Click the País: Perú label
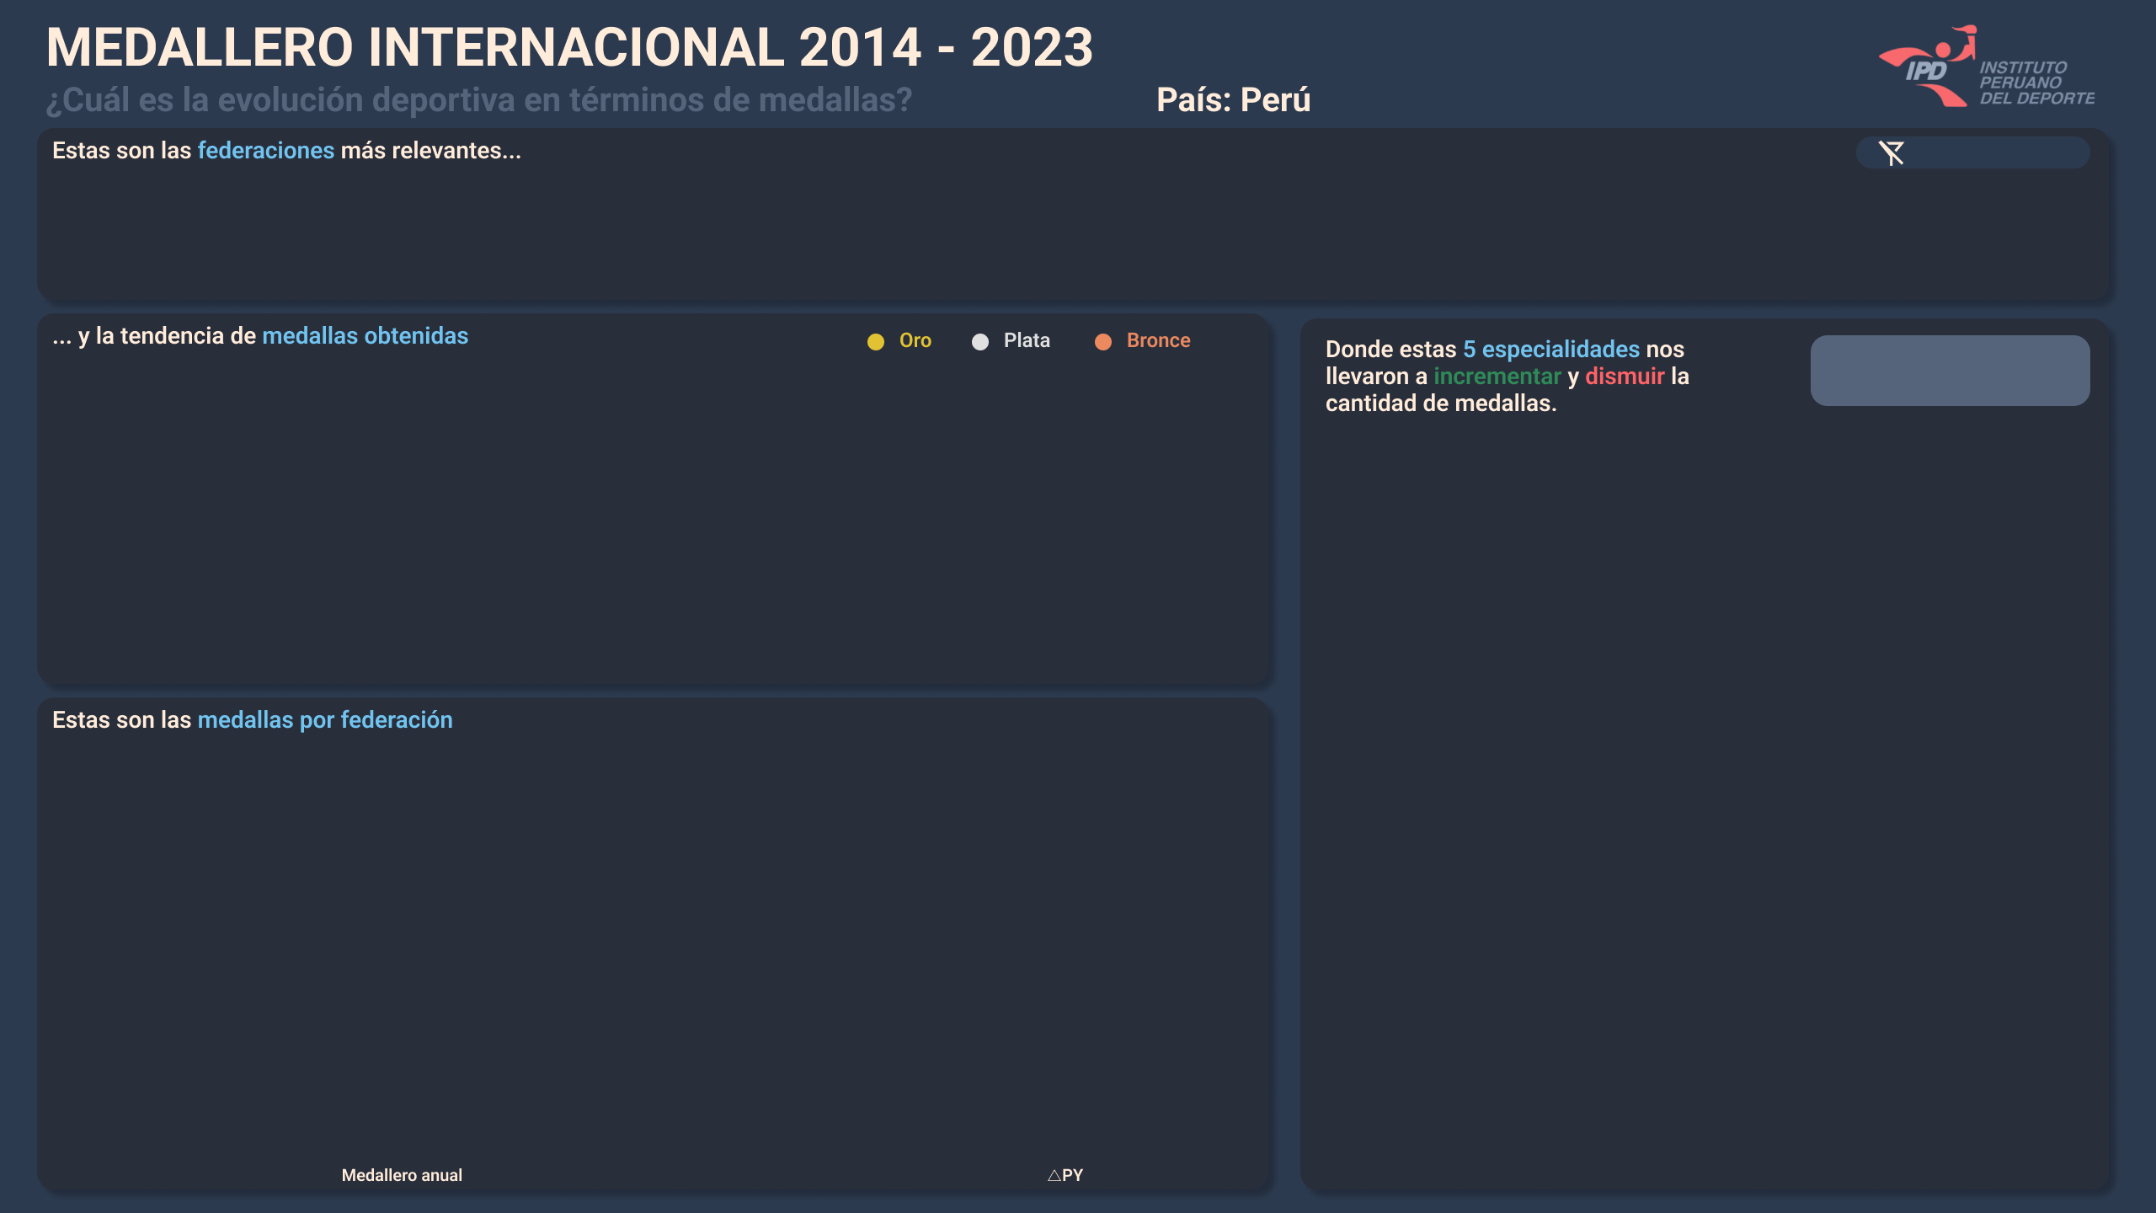 tap(1233, 100)
